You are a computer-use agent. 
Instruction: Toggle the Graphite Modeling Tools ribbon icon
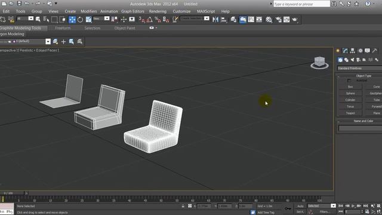tap(243, 20)
